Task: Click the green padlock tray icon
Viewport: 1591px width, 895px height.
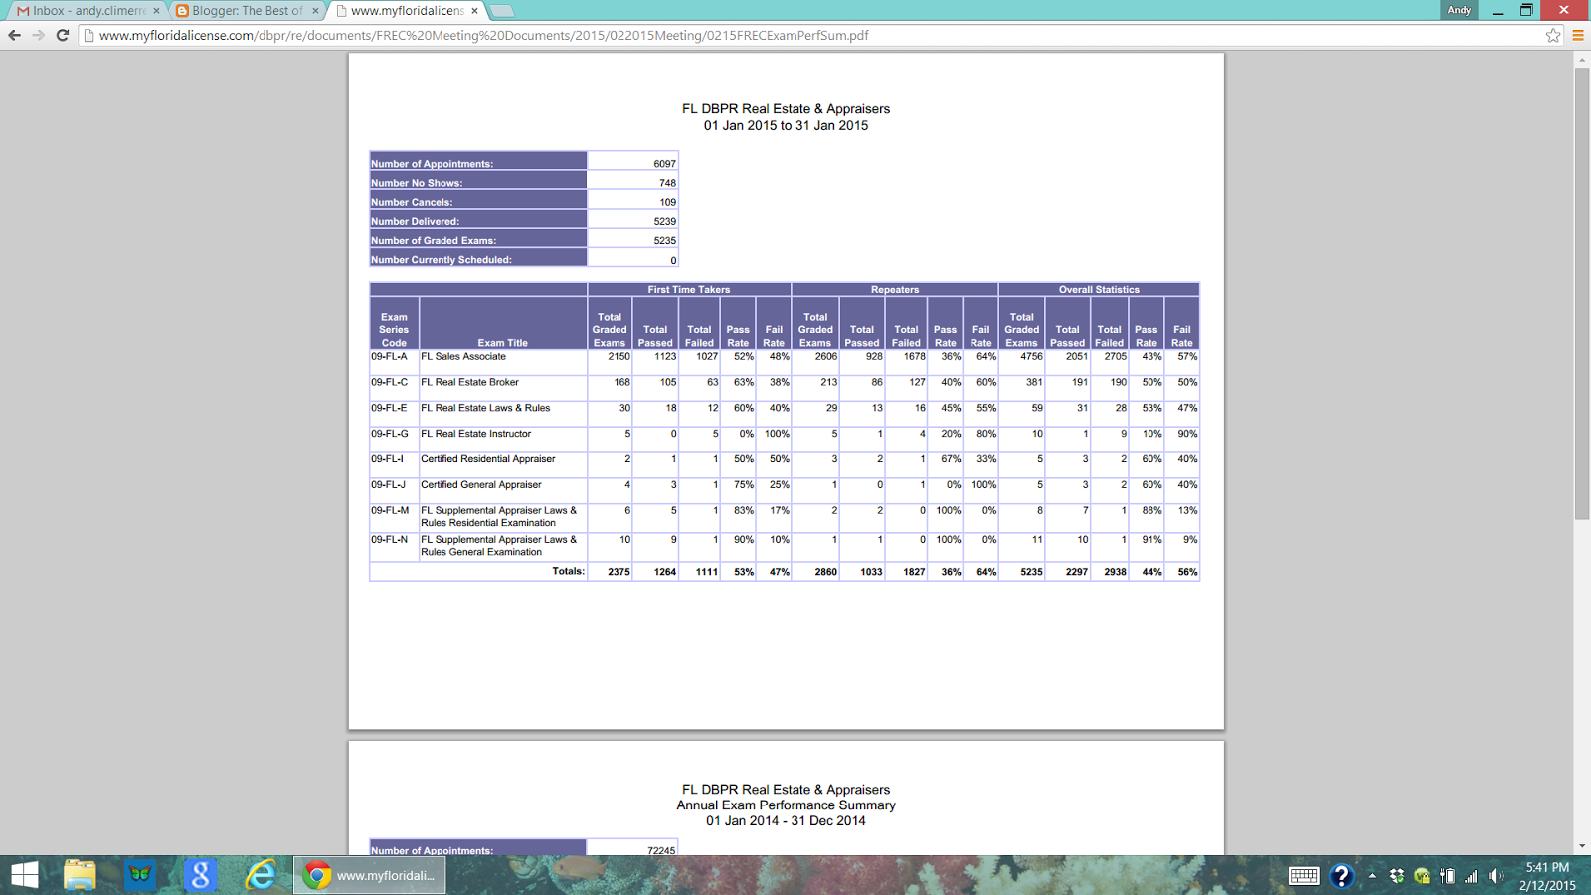Action: point(1422,876)
